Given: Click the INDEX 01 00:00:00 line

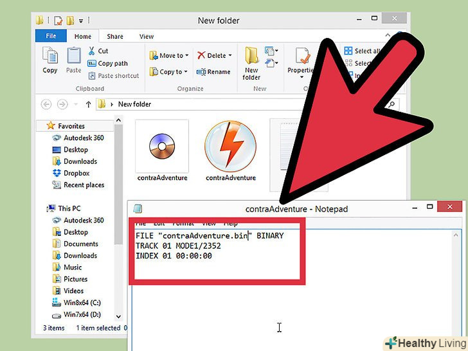Looking at the screenshot, I should click(x=174, y=256).
